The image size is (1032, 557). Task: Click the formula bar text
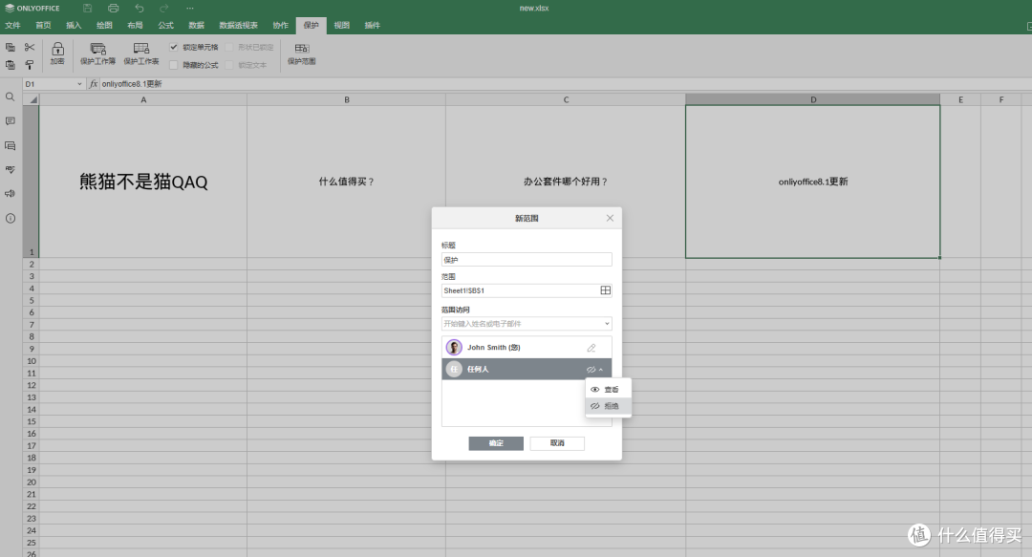pyautogui.click(x=132, y=84)
